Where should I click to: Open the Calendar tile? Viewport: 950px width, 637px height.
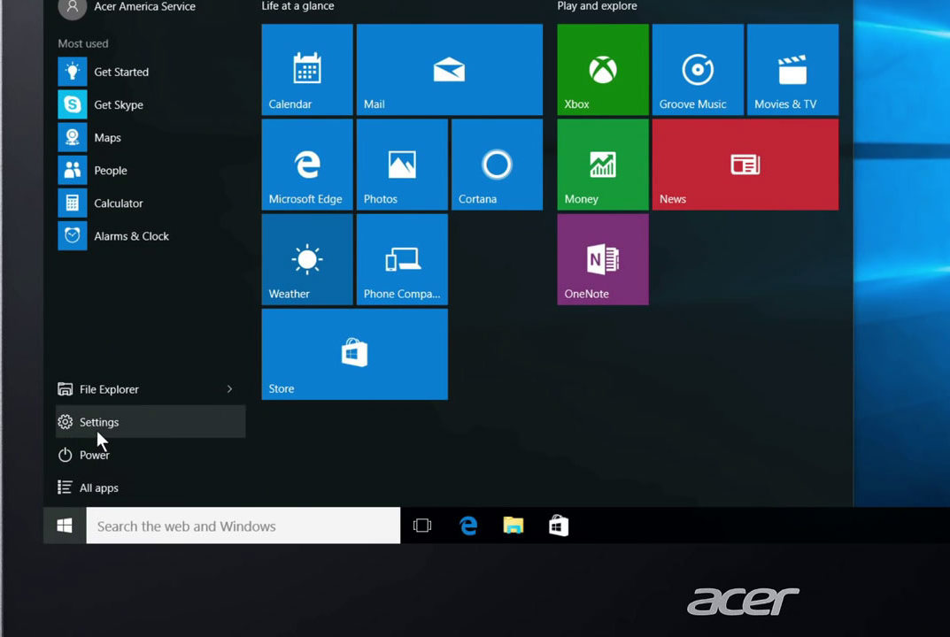coord(307,70)
